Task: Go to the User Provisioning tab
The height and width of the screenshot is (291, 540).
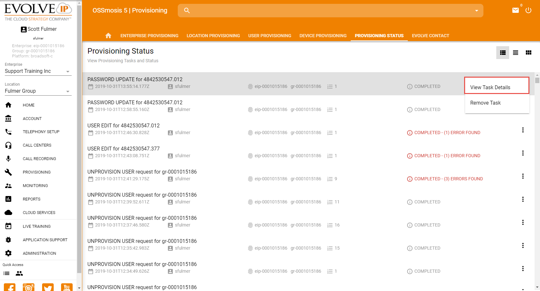Action: [269, 36]
